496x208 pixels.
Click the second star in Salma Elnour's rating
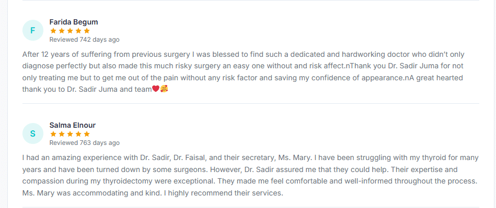[62, 134]
